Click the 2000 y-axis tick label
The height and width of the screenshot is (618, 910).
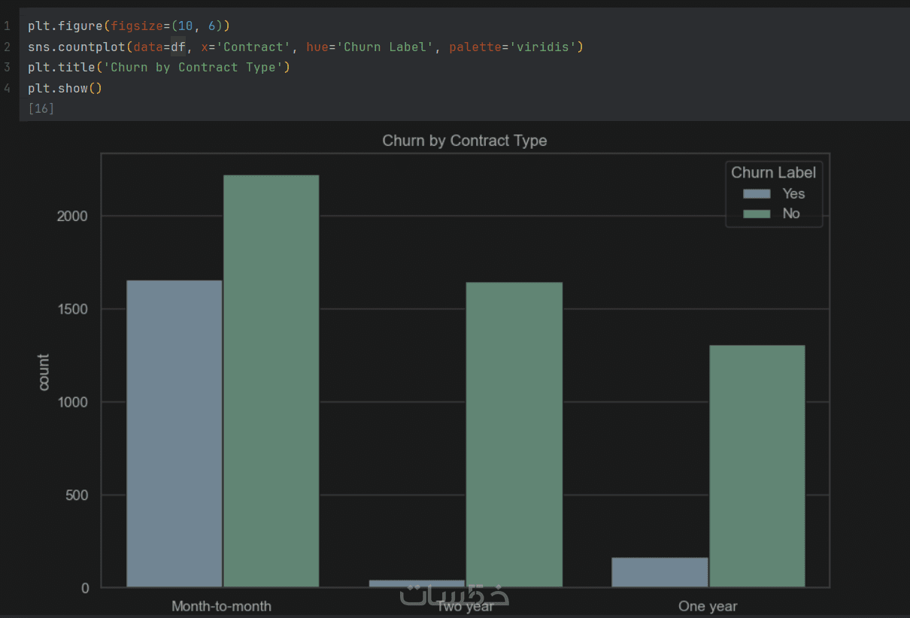73,217
